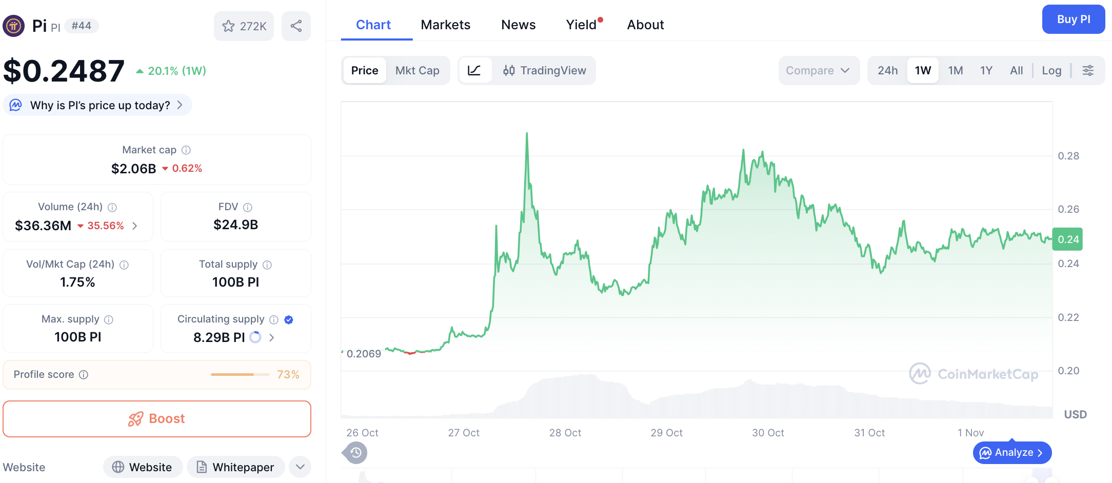Switch to TradingView candlestick chart icon
The height and width of the screenshot is (483, 1112).
[510, 70]
